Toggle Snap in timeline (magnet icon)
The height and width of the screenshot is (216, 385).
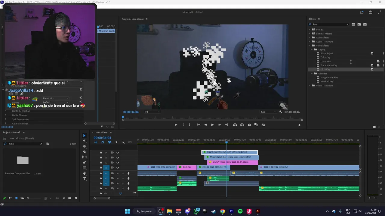[103, 142]
